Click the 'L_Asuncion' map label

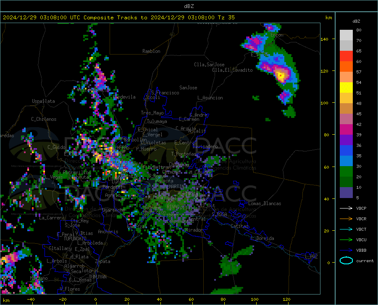coord(210,98)
